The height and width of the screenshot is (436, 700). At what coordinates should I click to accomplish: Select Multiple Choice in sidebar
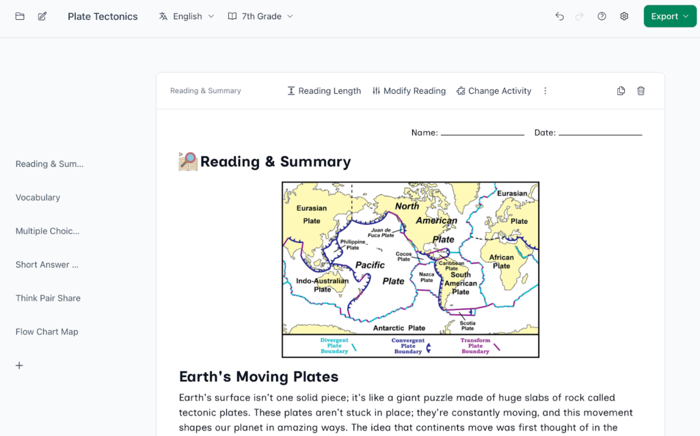coord(47,231)
